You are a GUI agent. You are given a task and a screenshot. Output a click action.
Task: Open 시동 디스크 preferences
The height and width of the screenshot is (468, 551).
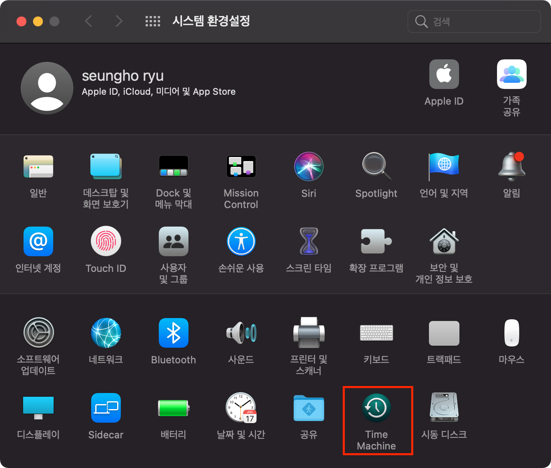coord(444,408)
